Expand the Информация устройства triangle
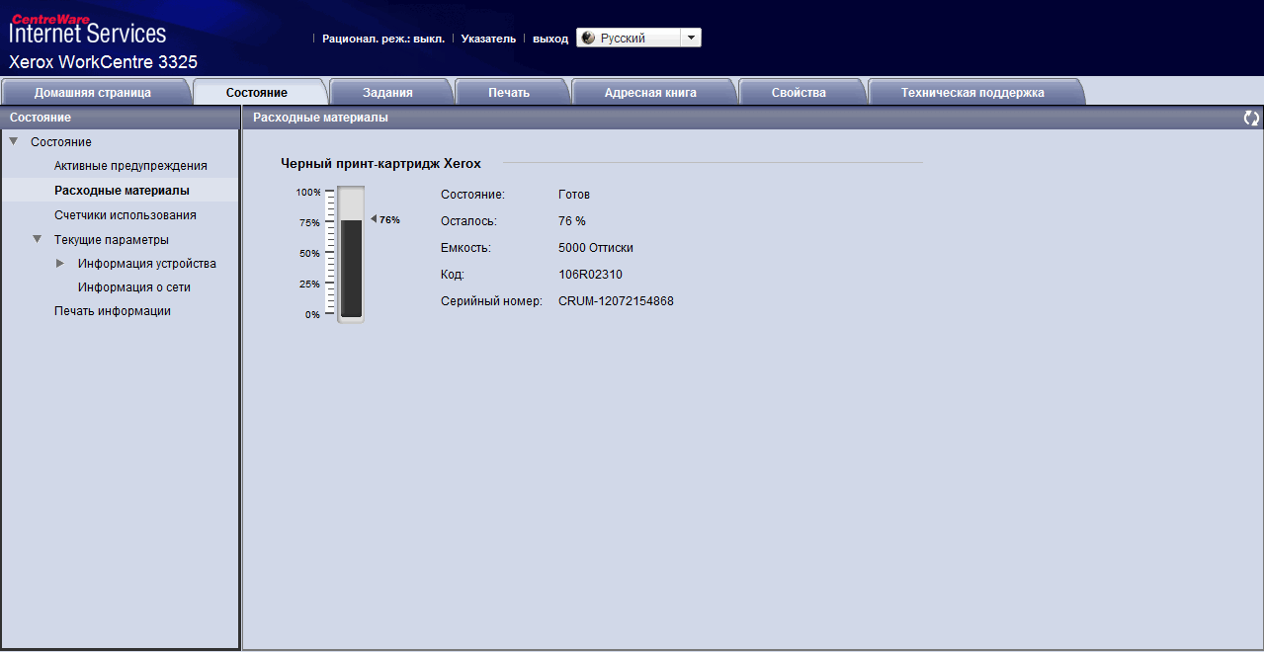The width and height of the screenshot is (1264, 652). [61, 263]
